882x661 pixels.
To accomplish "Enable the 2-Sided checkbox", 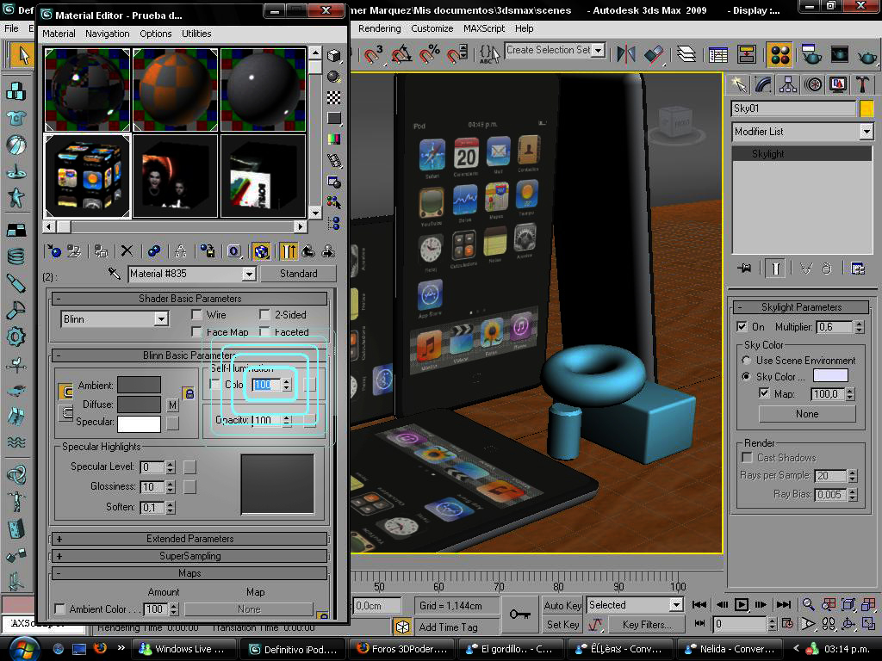I will click(x=265, y=315).
